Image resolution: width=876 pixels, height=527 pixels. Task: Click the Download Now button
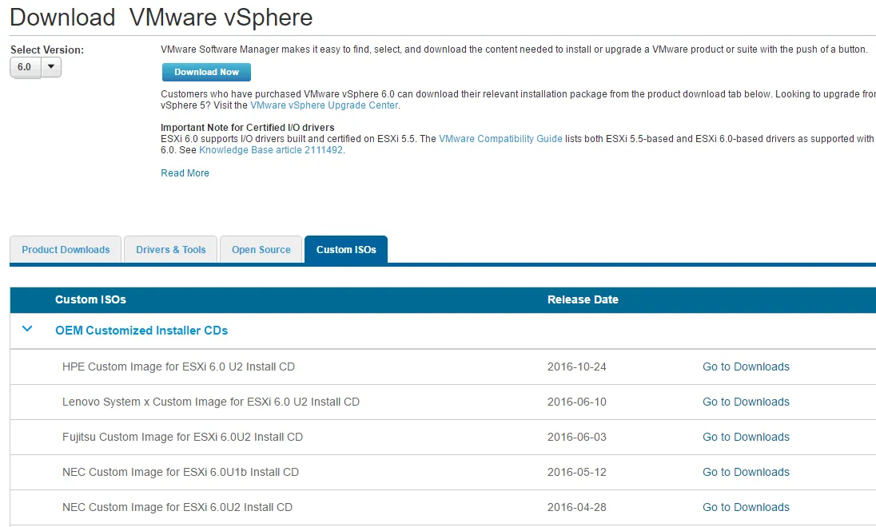[x=206, y=72]
